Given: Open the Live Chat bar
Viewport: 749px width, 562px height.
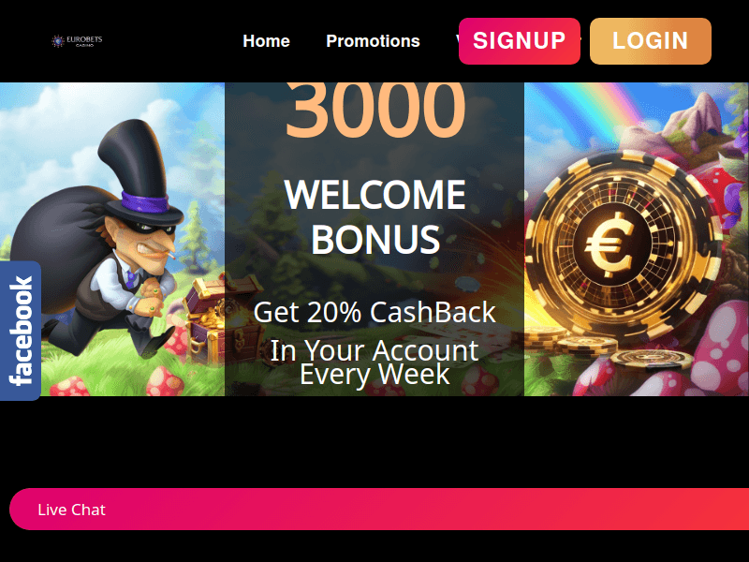Looking at the screenshot, I should coord(379,509).
